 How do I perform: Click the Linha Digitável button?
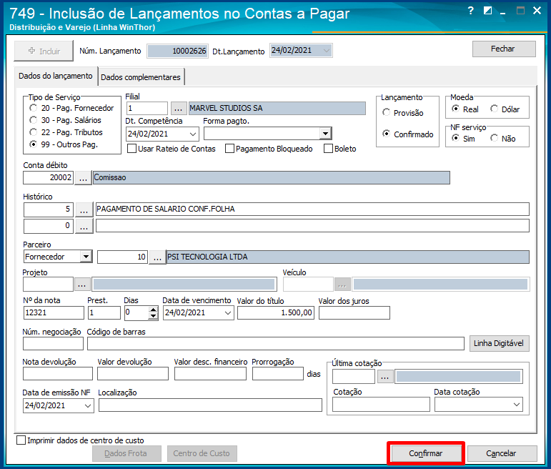[x=499, y=343]
